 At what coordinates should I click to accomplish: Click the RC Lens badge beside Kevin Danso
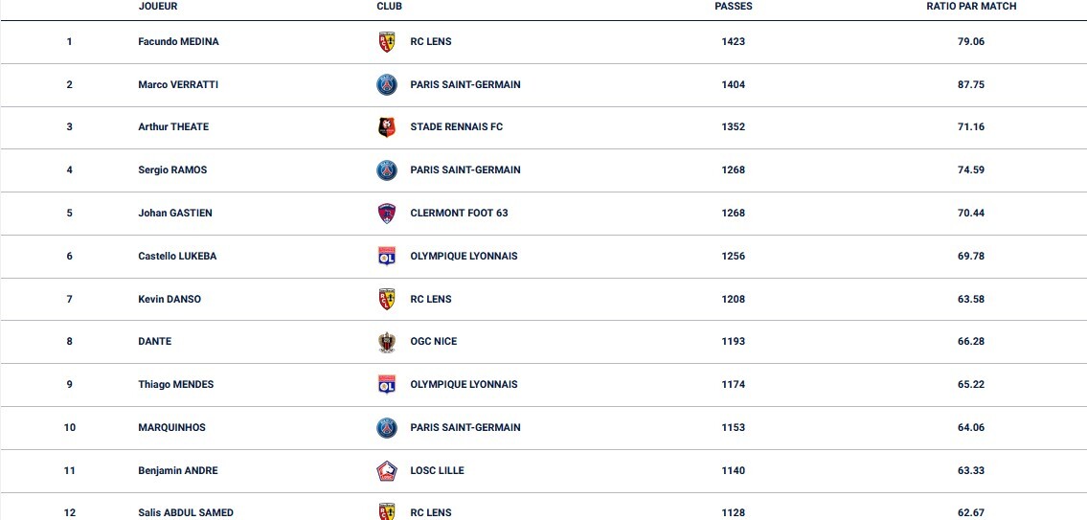pos(387,299)
